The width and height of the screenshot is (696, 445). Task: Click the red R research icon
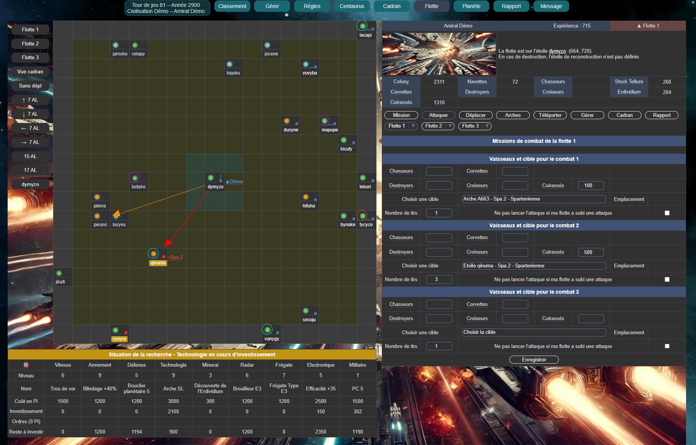[x=26, y=365]
